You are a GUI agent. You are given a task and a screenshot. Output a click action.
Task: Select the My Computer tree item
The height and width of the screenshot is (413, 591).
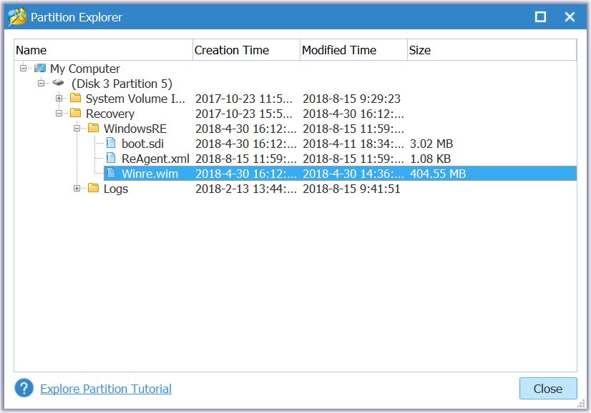click(x=85, y=69)
